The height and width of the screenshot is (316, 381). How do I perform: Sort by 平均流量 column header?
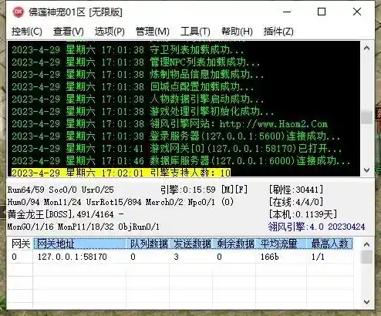point(282,244)
